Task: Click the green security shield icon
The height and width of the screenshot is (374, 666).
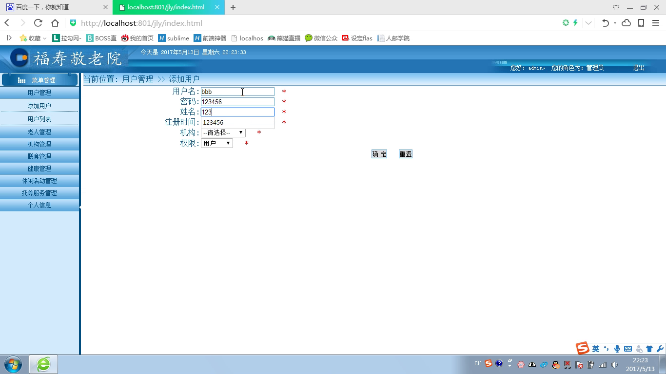Action: point(73,23)
